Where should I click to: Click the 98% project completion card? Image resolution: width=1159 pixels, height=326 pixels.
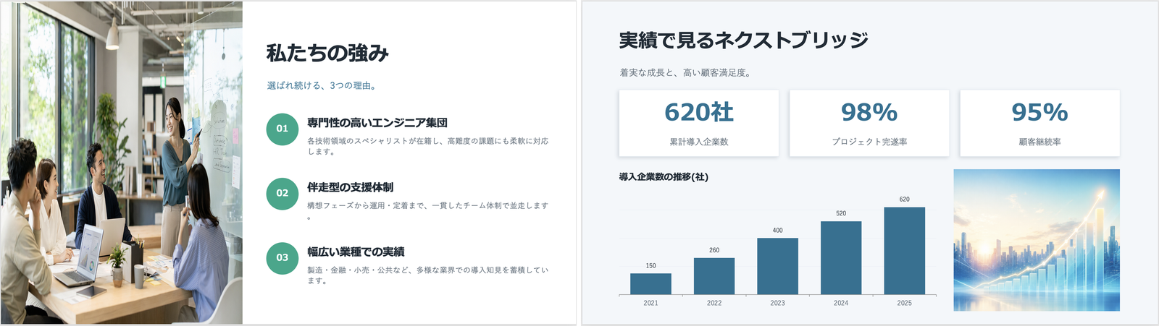(x=869, y=123)
